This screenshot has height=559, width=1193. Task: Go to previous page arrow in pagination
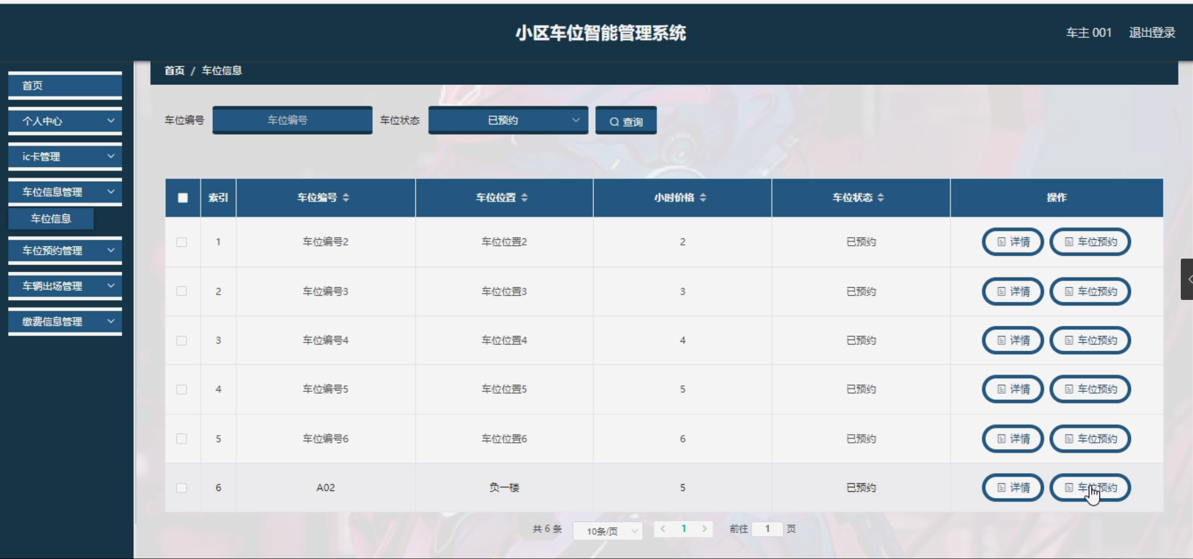[663, 529]
